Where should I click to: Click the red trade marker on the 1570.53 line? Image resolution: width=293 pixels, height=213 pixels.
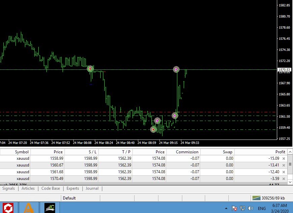pyautogui.click(x=90, y=69)
